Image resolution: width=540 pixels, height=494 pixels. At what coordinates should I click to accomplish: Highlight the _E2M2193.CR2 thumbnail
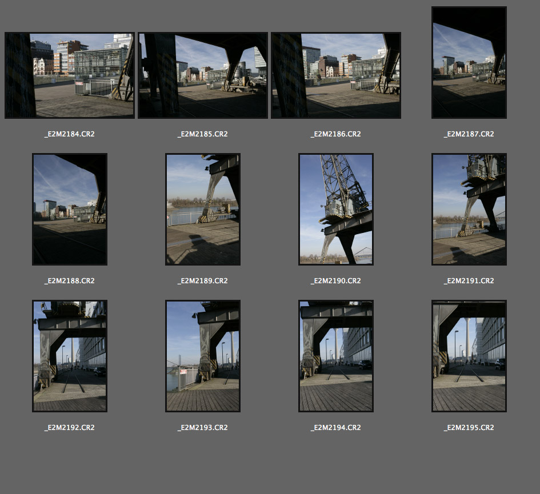pos(203,356)
